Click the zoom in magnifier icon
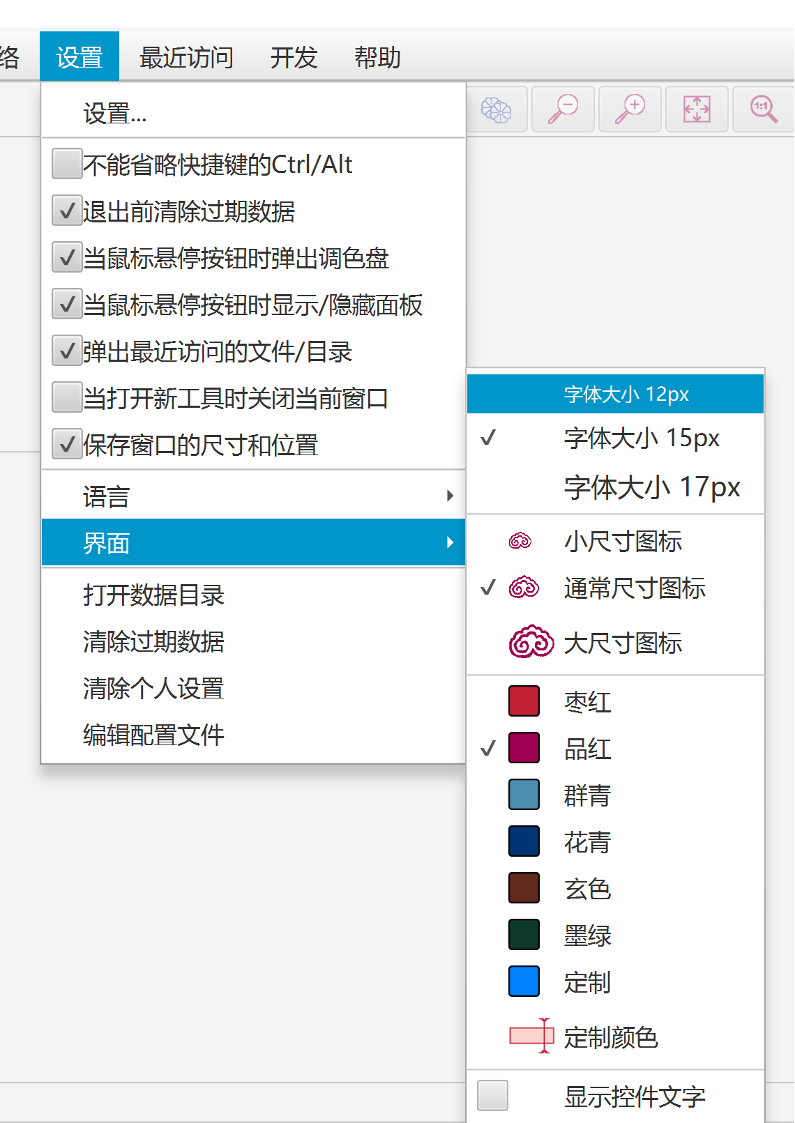This screenshot has width=795, height=1123. pyautogui.click(x=630, y=109)
